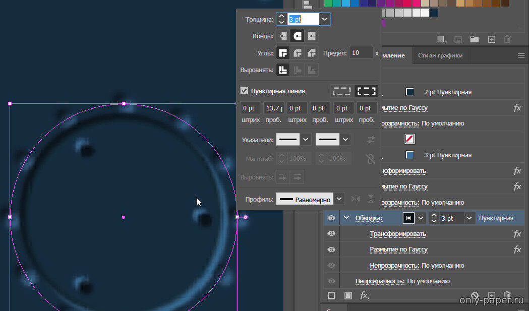Select bevel join corner icon
Viewport: 529px width, 311px height.
tap(312, 53)
